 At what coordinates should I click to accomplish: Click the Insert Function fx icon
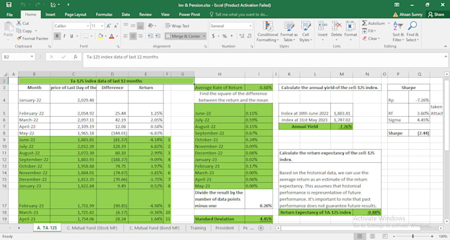click(75, 57)
